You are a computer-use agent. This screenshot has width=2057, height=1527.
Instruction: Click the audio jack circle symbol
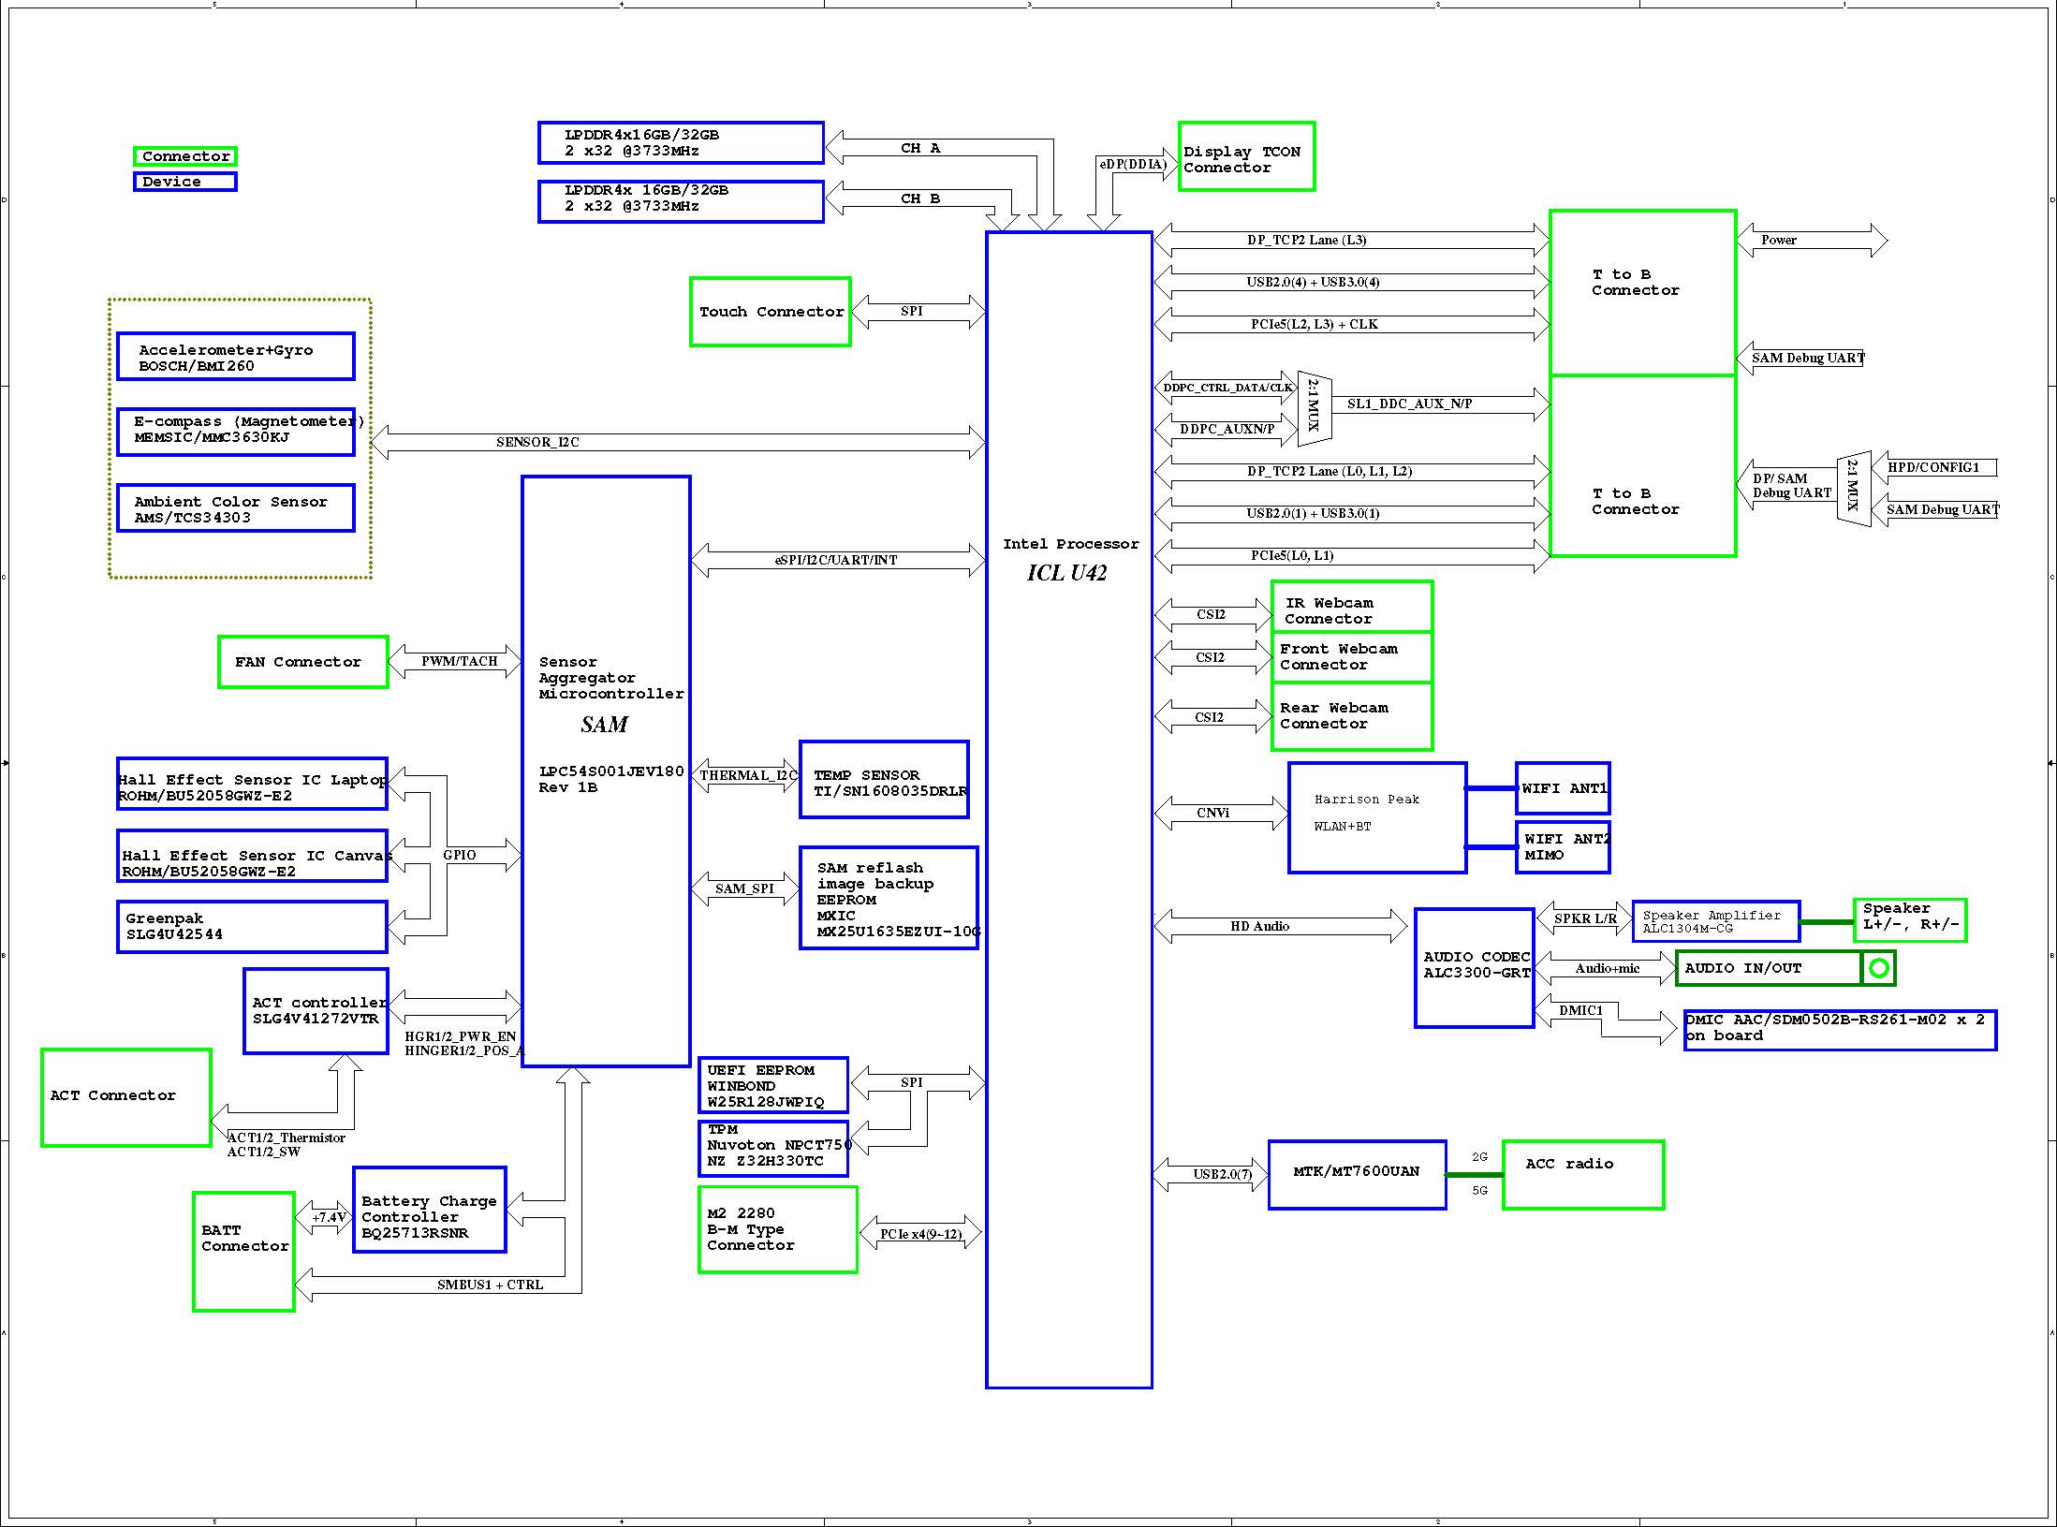(1878, 968)
